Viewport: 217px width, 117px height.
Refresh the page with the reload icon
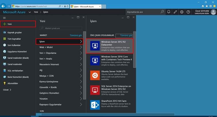click(x=67, y=6)
